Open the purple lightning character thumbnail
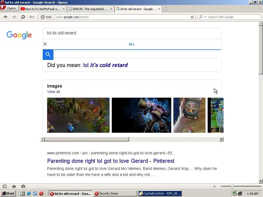 141,115
